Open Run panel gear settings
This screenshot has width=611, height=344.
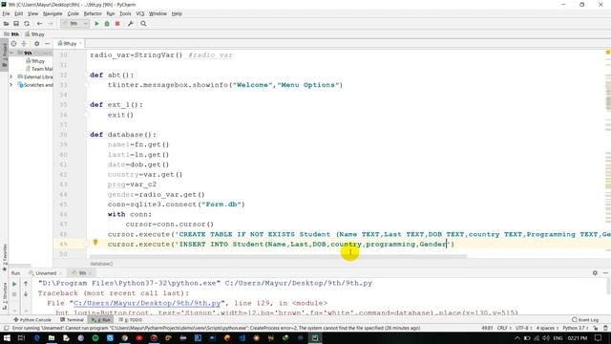click(x=595, y=273)
